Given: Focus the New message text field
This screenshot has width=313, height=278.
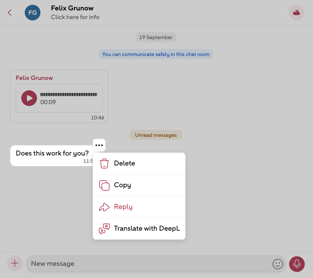Looking at the screenshot, I should pyautogui.click(x=148, y=264).
